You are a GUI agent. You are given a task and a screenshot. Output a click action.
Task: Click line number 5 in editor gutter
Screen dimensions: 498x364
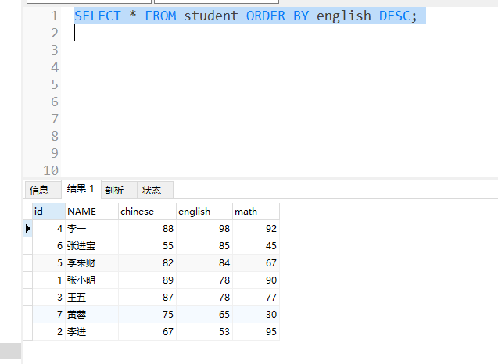[x=55, y=84]
